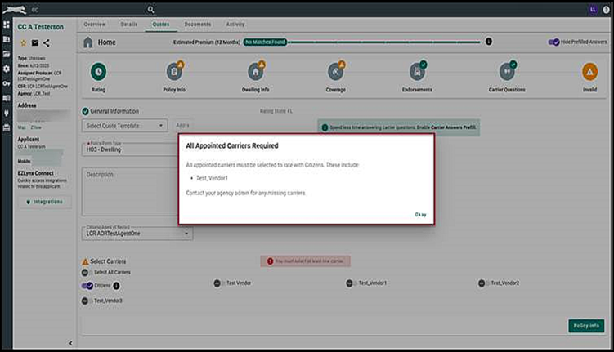Open the Policy Form Type dropdown
This screenshot has width=614, height=352.
pos(130,149)
